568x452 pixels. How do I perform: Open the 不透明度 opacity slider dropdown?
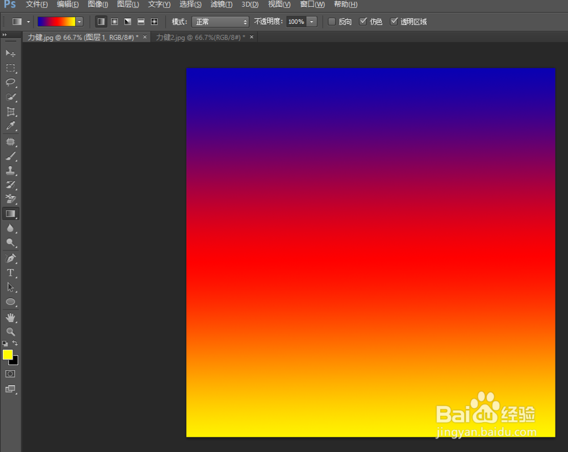312,22
